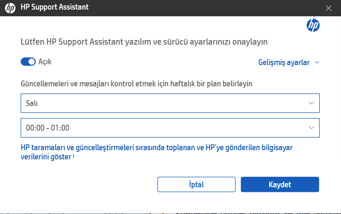Click the "Açık" label beside the switch
The width and height of the screenshot is (341, 214).
pyautogui.click(x=45, y=62)
